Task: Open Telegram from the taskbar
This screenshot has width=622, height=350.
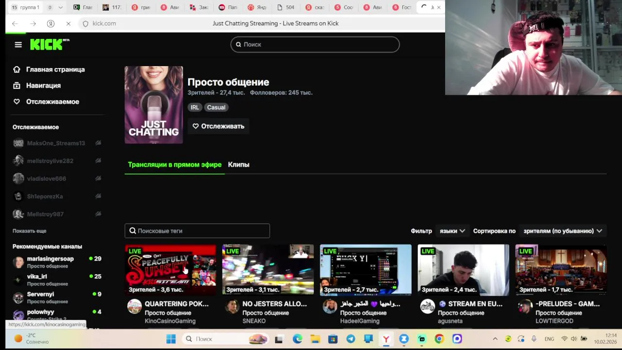Action: pos(350,339)
